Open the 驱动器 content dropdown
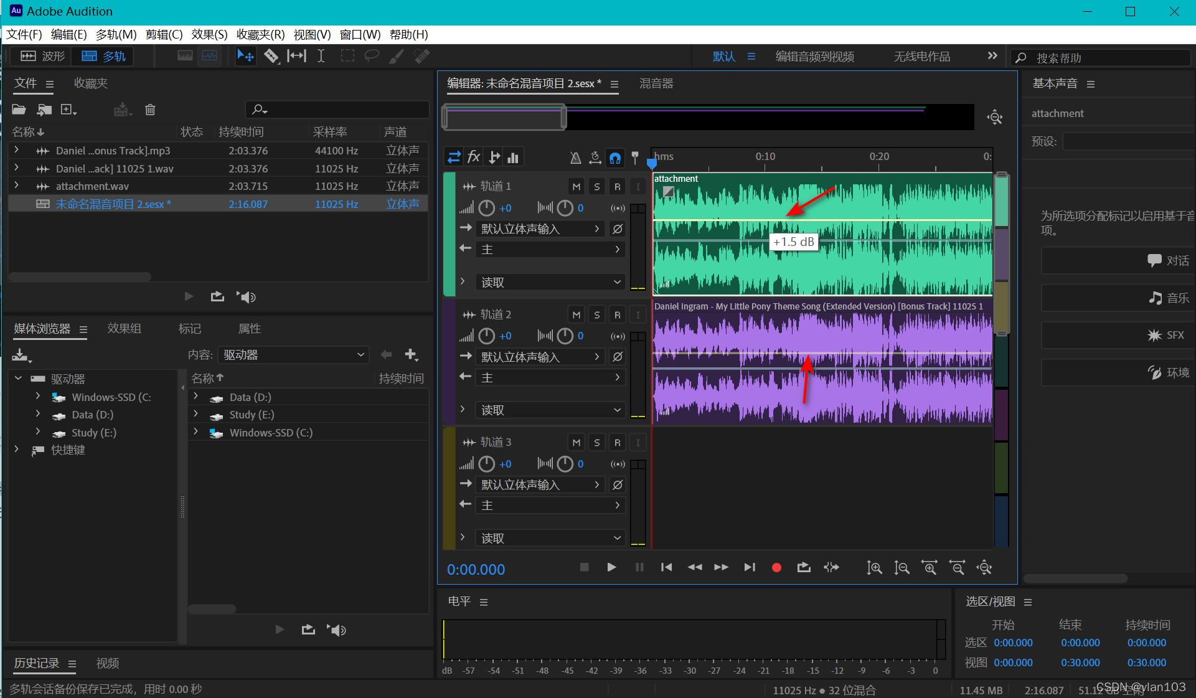 coord(293,355)
